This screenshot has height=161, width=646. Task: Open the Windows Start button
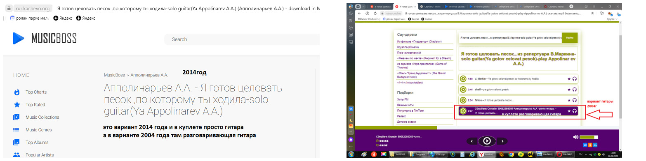[x=351, y=154]
